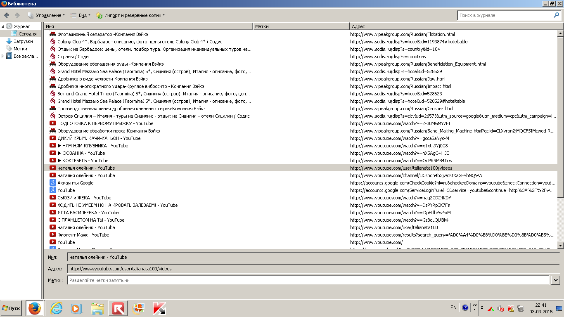This screenshot has width=564, height=317.
Task: Sort by the Имя column header
Action: [x=148, y=26]
